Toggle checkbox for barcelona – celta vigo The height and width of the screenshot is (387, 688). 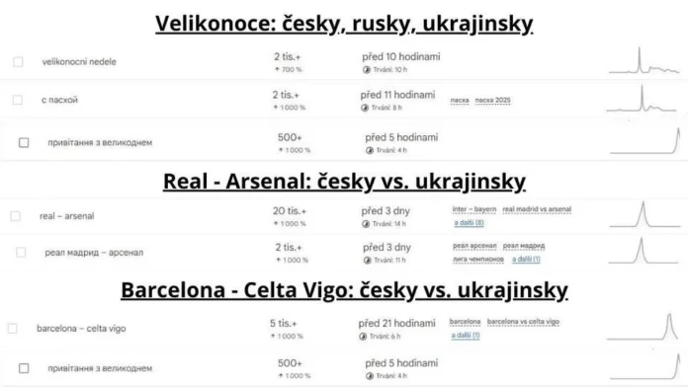coord(12,329)
